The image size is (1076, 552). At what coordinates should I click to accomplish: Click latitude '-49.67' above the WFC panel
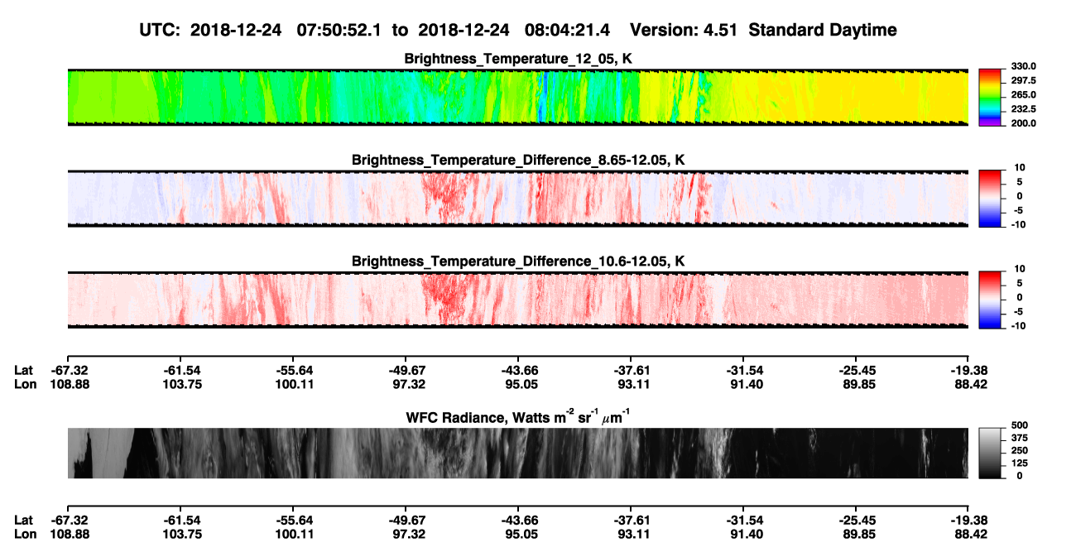[x=406, y=370]
